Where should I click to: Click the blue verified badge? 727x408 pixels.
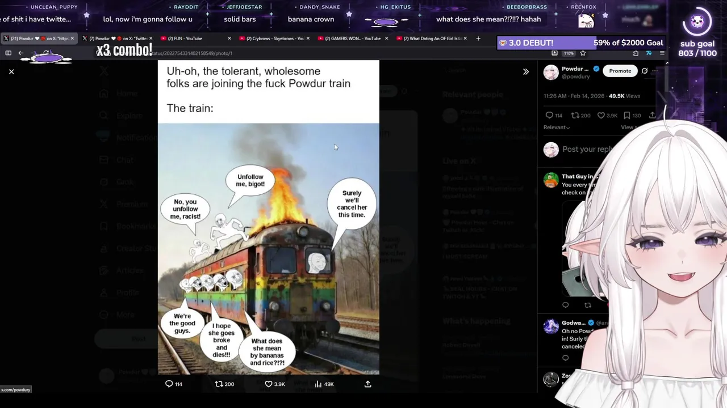[x=596, y=69]
